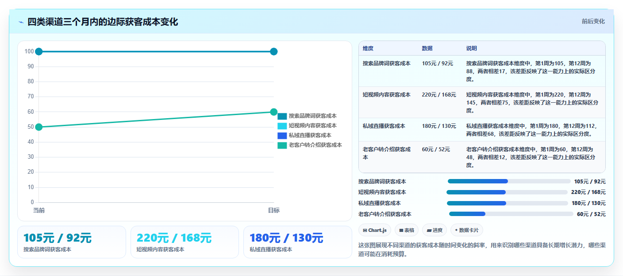
Task: Click the 60元 / 52元 table cell
Action: [x=436, y=149]
